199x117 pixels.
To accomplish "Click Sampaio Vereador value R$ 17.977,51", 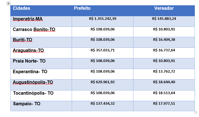I will click(164, 103).
